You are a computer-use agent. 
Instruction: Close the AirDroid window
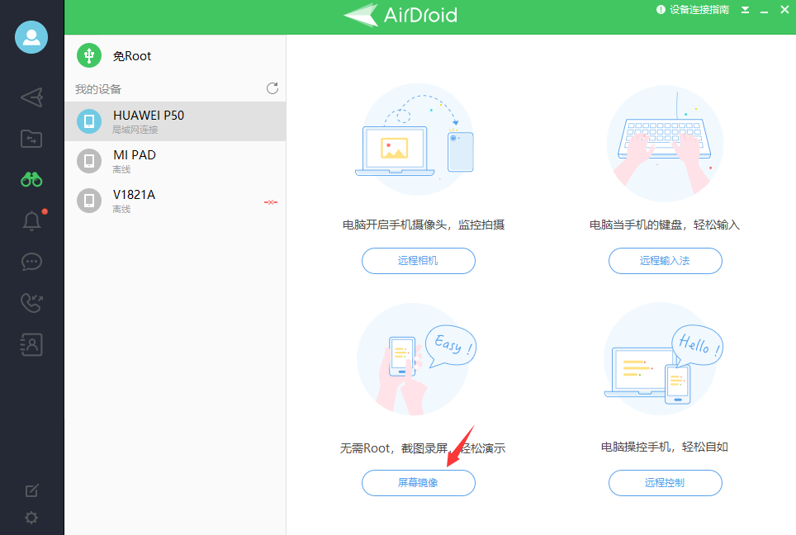coord(784,10)
